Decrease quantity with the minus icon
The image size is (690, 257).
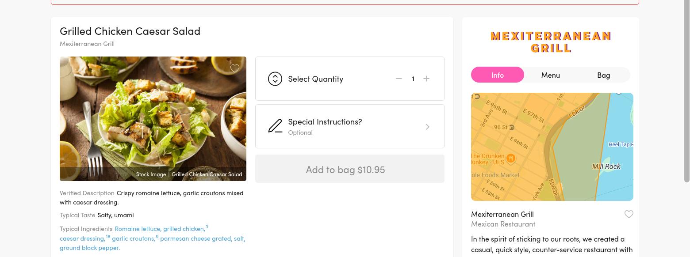coord(399,79)
